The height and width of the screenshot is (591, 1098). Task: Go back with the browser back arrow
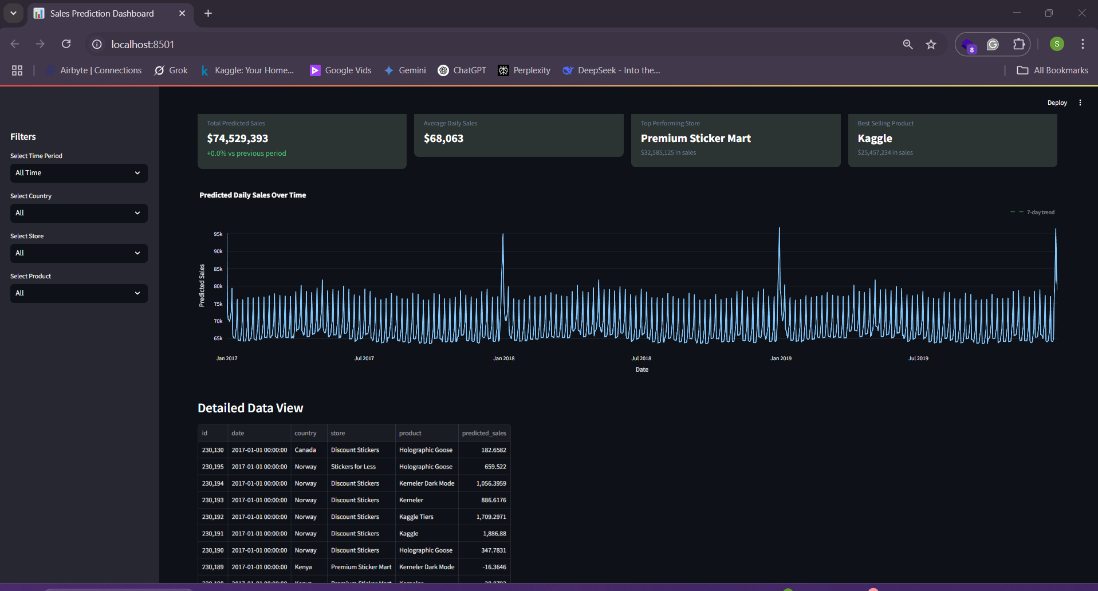15,44
